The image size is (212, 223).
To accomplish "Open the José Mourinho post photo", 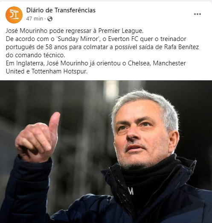I will tap(106, 152).
